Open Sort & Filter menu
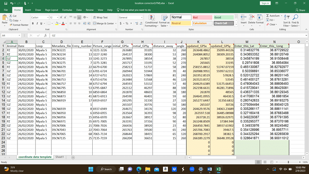The width and height of the screenshot is (309, 174). [287, 21]
